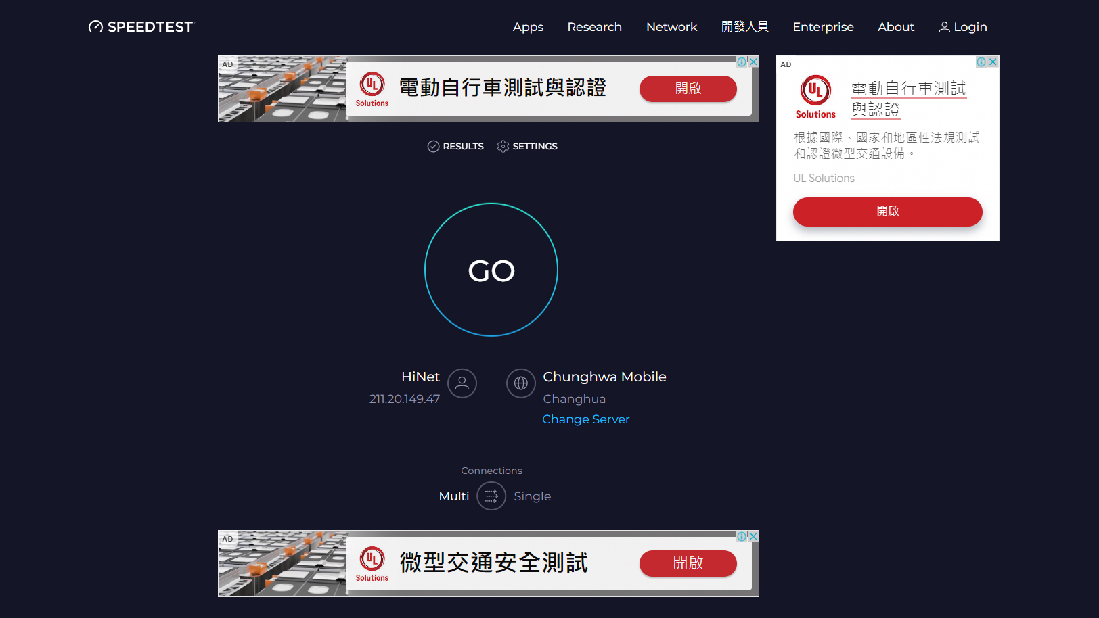1099x618 pixels.
Task: Click the 開啟 button in the top banner ad
Action: 688,89
